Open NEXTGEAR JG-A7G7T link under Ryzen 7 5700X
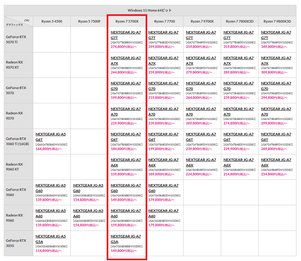 coord(126,35)
